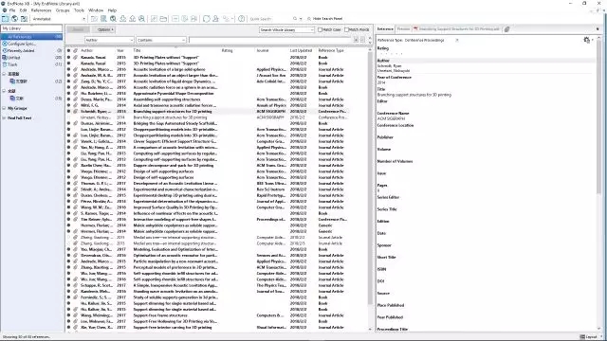Click Hide Search Panel button
This screenshot has height=341, width=607.
pos(324,19)
